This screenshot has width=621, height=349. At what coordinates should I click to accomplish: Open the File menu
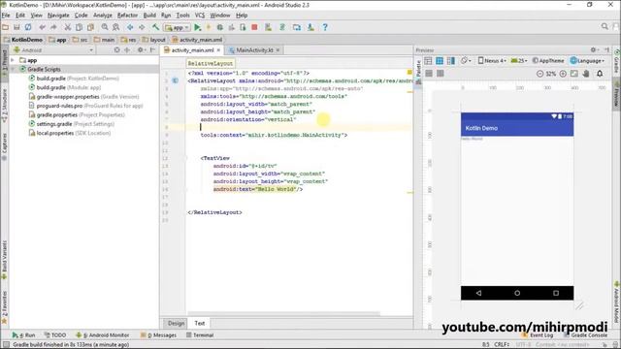pyautogui.click(x=6, y=16)
